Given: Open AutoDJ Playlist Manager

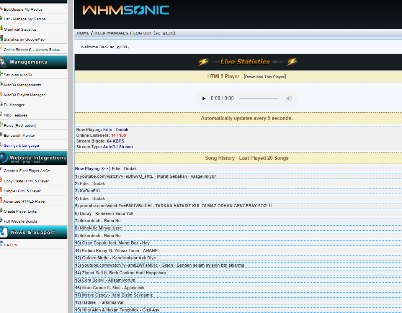Looking at the screenshot, I should click(24, 95).
